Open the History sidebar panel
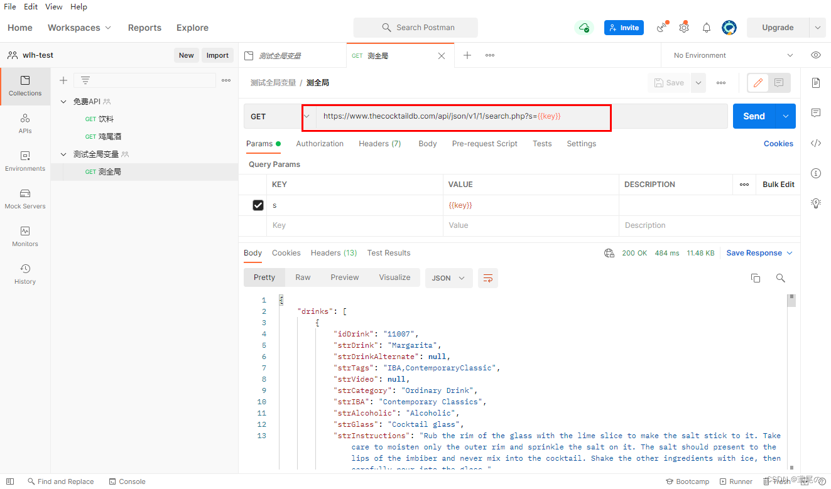831x489 pixels. [x=25, y=274]
